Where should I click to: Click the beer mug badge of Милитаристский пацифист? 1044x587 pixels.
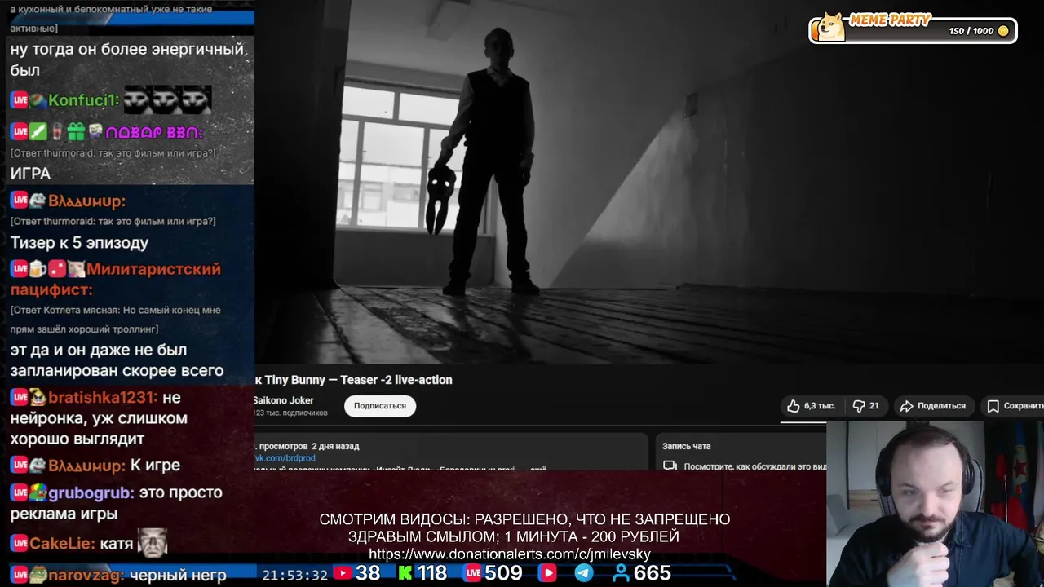point(38,269)
